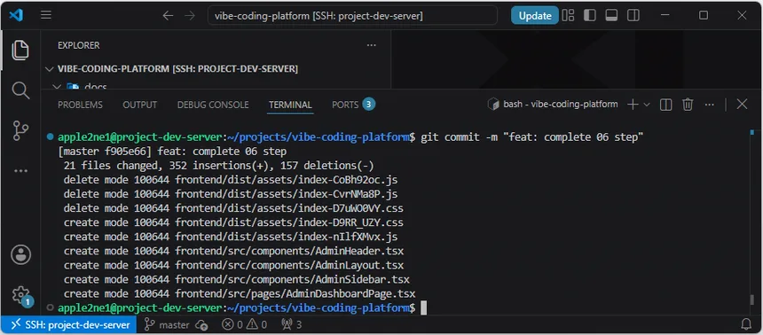763x335 pixels.
Task: Open the PORTS tab
Action: click(353, 105)
